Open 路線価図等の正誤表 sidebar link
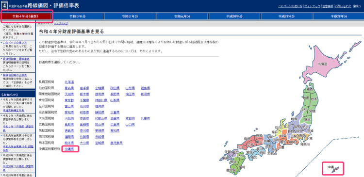The image size is (364, 177). [x=15, y=75]
